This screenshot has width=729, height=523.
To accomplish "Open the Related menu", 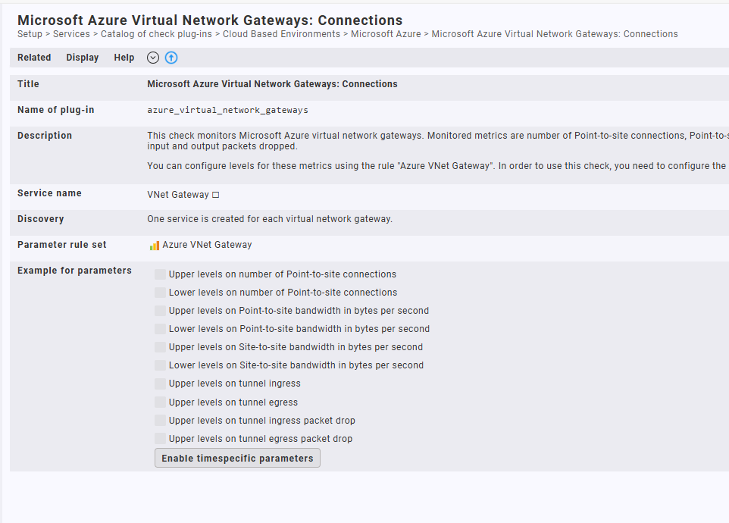I will 34,58.
